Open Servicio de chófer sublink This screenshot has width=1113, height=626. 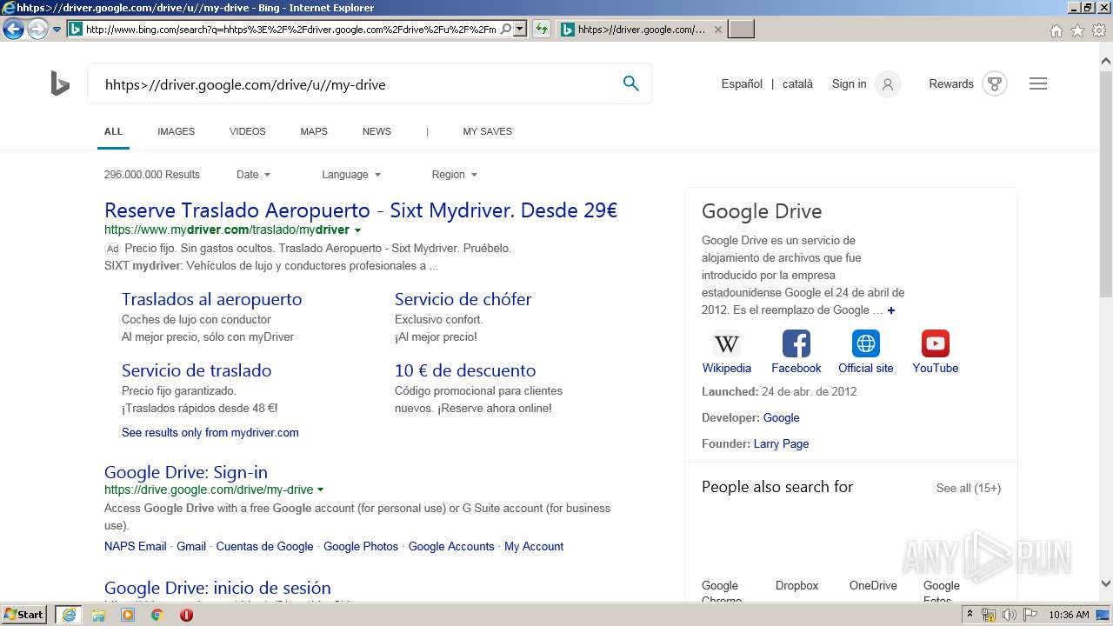click(463, 299)
